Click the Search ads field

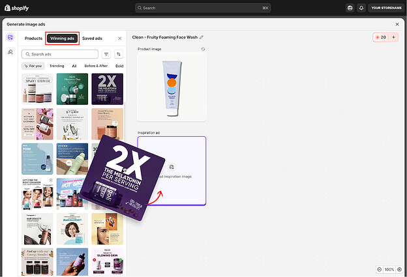coord(60,54)
